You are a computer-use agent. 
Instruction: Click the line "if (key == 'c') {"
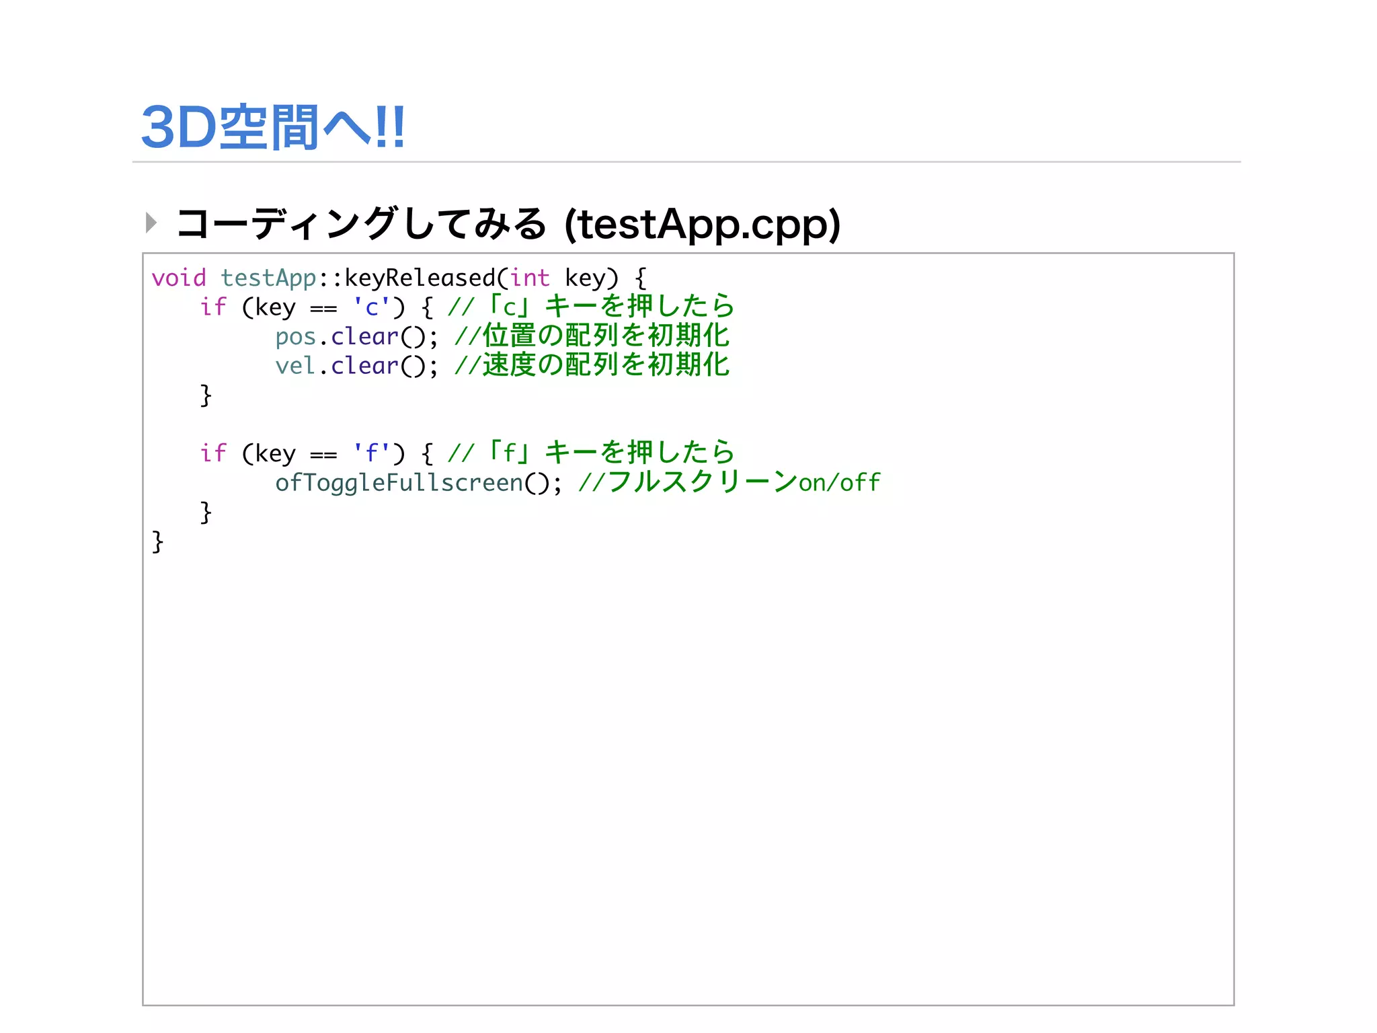pyautogui.click(x=317, y=307)
